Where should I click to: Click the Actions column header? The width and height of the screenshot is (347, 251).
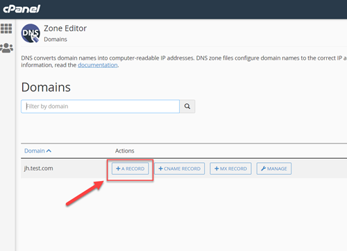click(x=125, y=151)
